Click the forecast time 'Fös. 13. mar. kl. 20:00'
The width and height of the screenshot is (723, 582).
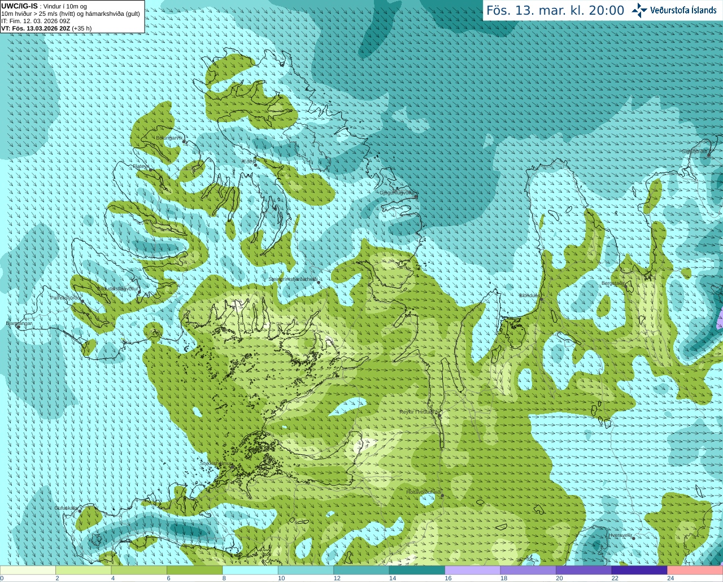[555, 11]
